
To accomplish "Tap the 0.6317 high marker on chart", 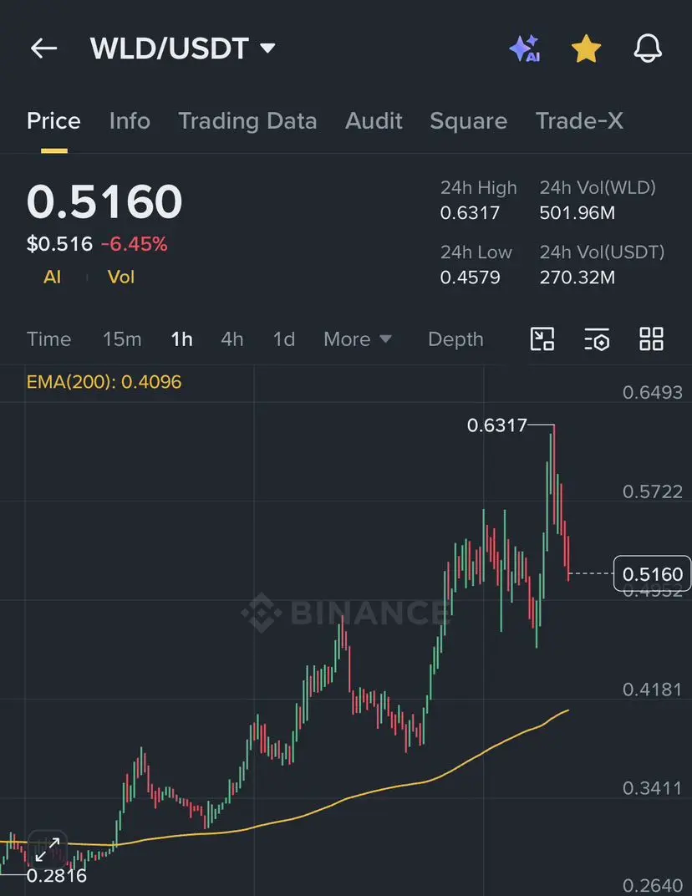I will (x=496, y=425).
